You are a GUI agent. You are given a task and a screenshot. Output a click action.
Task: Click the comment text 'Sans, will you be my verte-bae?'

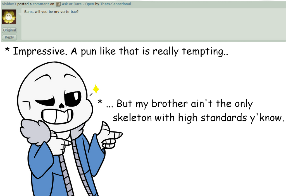click(51, 12)
